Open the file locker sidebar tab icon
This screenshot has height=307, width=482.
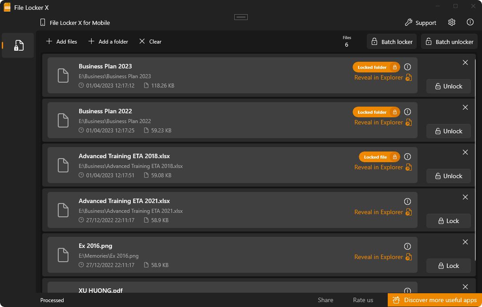click(x=18, y=45)
